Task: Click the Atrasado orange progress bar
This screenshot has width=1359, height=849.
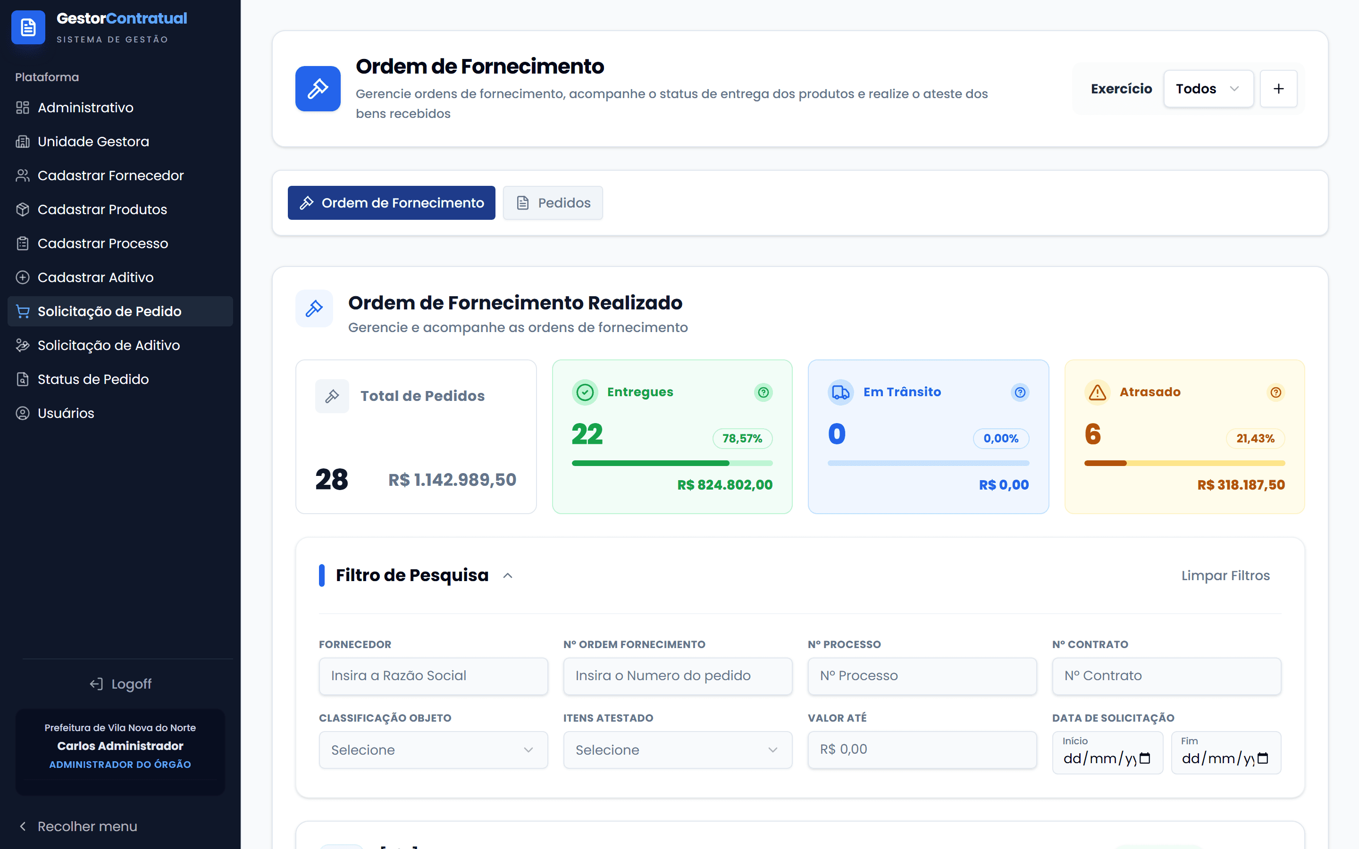Action: pyautogui.click(x=1184, y=463)
